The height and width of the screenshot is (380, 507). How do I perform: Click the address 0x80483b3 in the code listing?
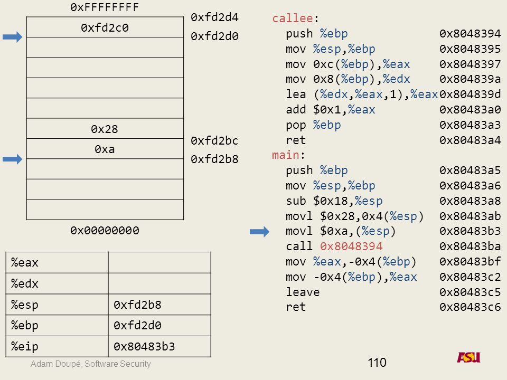(x=470, y=231)
